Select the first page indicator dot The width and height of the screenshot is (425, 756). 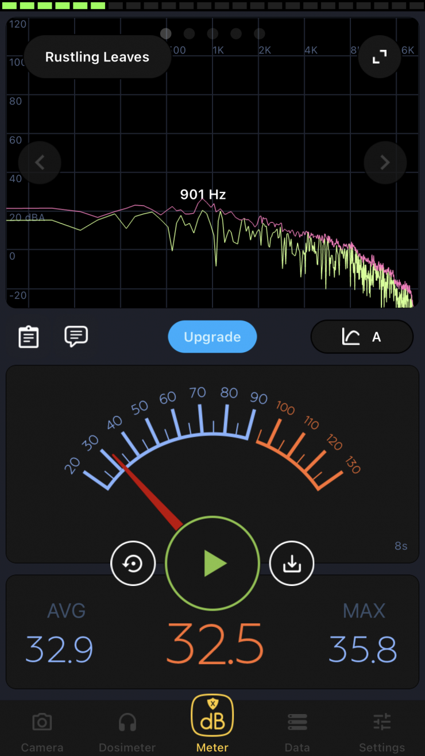tap(166, 34)
